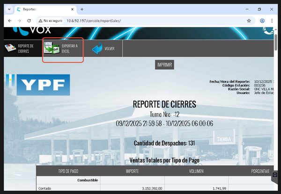
Task: Click the No es seguro security warning
Action: point(51,21)
